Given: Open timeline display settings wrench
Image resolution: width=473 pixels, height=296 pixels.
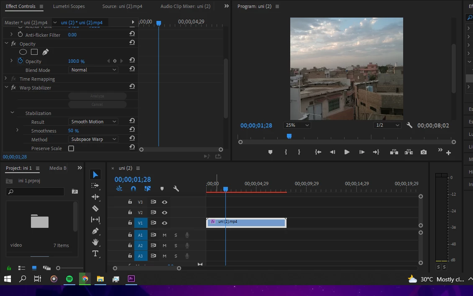Looking at the screenshot, I should tap(176, 189).
